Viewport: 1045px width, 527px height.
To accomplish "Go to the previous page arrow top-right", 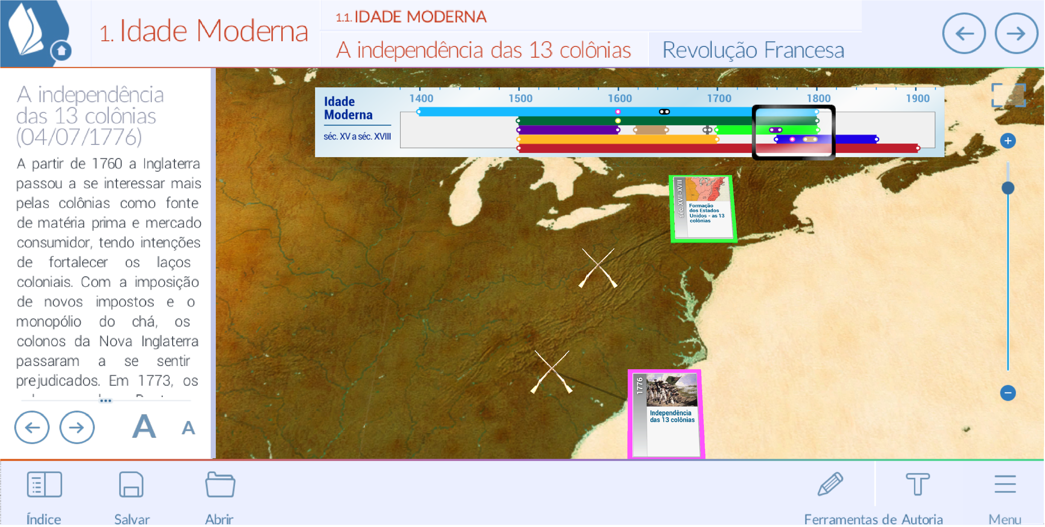I will 964,34.
